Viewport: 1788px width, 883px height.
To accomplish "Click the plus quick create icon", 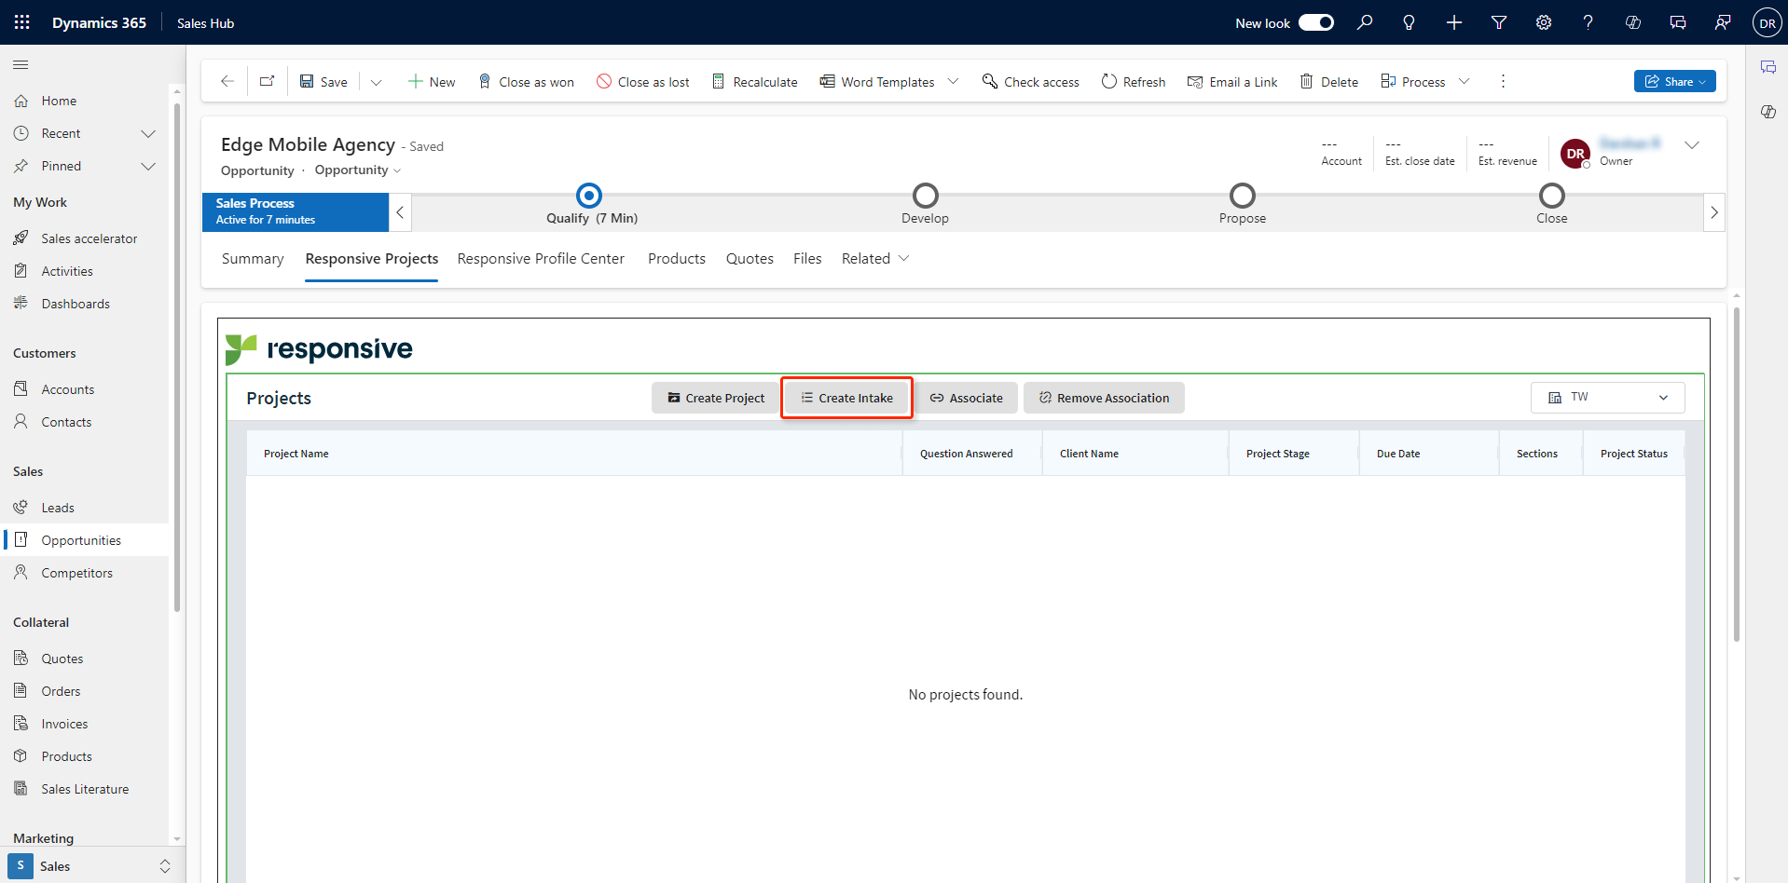I will tap(1454, 22).
